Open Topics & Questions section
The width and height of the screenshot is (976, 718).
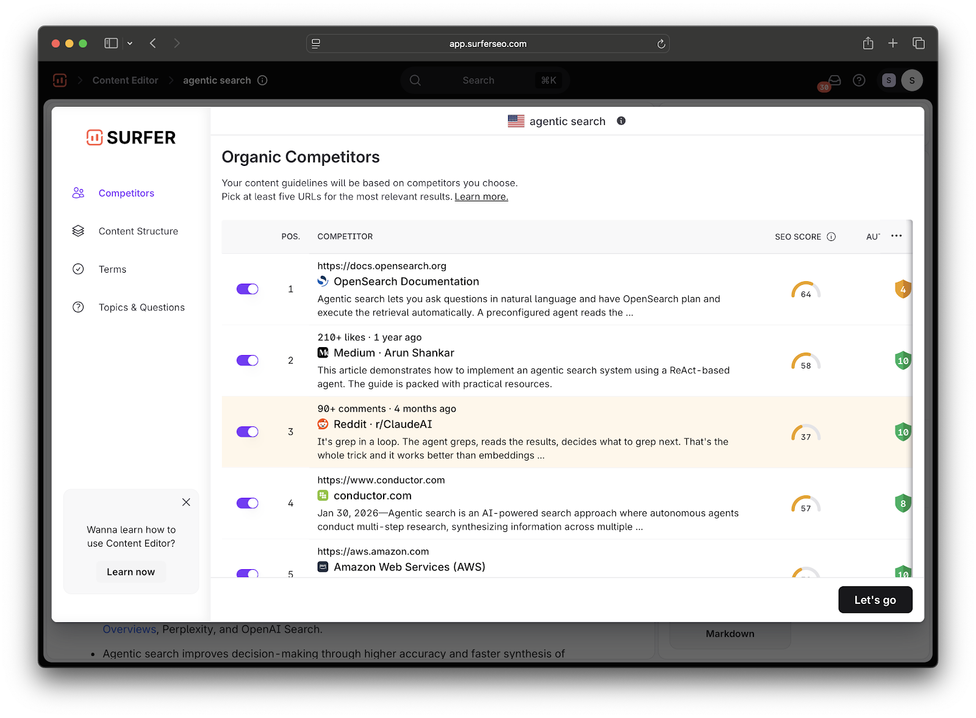(x=142, y=307)
